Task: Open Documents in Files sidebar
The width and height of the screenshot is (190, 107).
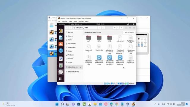Action: point(74,44)
